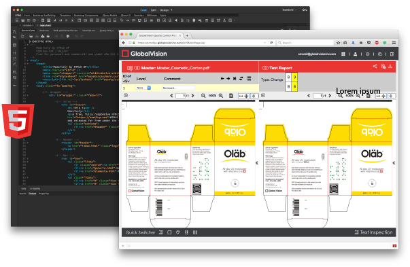Click the browser back arrow button

(124, 43)
